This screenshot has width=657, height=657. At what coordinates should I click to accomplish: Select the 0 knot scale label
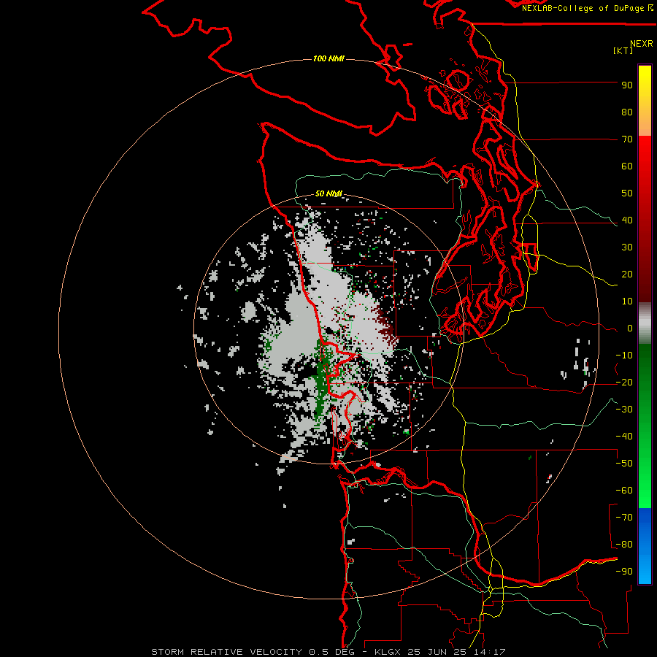click(x=629, y=328)
